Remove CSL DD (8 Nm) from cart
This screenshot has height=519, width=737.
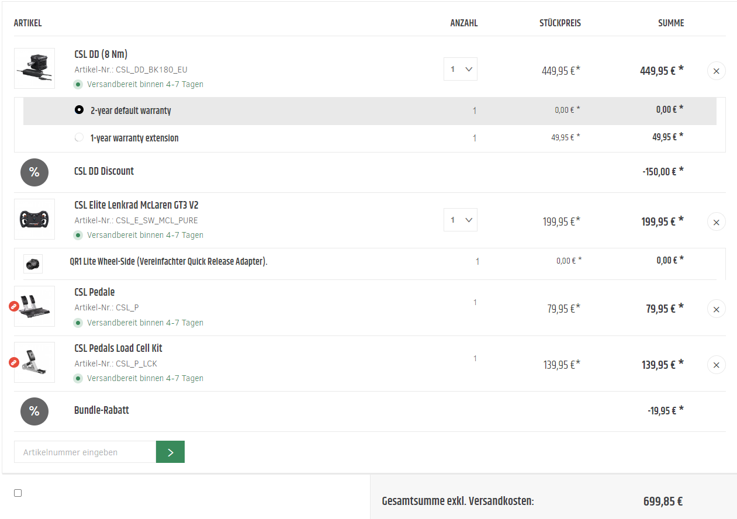[717, 71]
